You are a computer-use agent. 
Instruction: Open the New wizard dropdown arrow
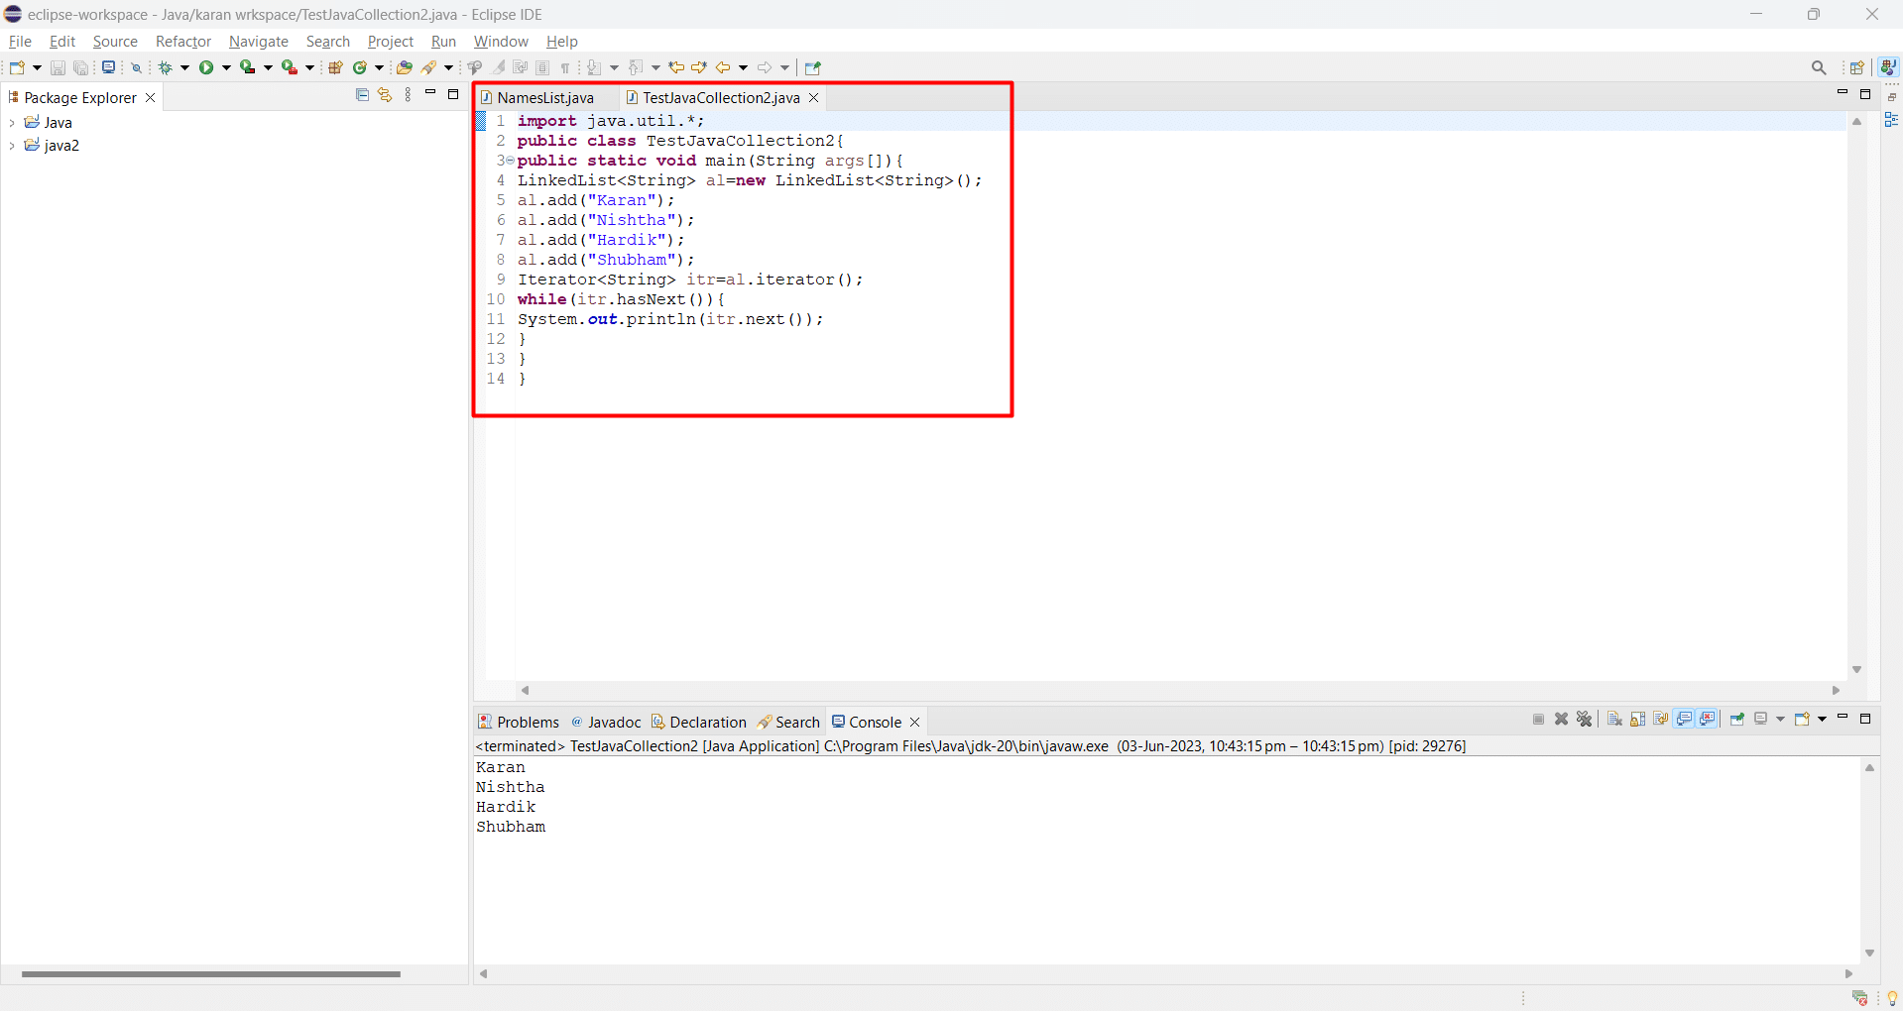[x=38, y=67]
